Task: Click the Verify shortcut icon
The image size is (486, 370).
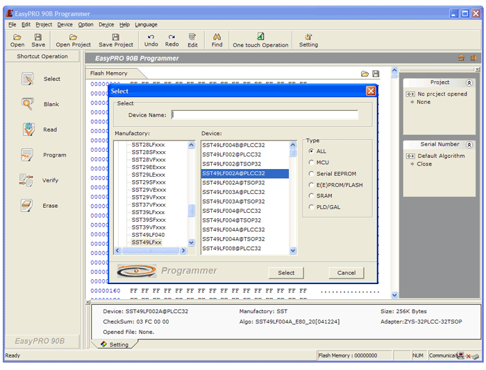Action: tap(26, 180)
